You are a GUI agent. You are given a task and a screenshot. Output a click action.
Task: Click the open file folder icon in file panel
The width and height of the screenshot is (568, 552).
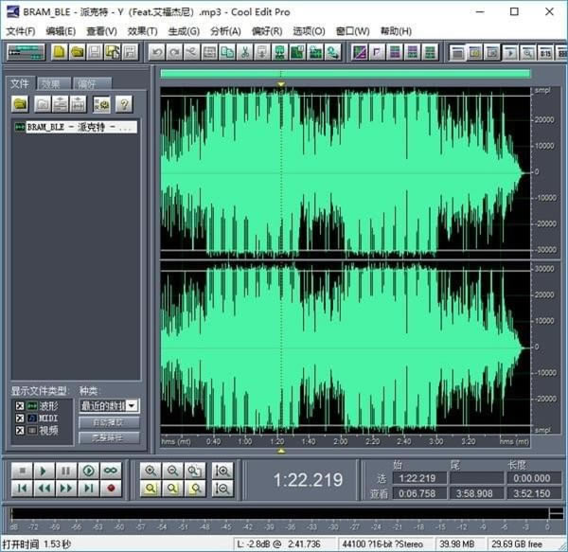click(20, 104)
